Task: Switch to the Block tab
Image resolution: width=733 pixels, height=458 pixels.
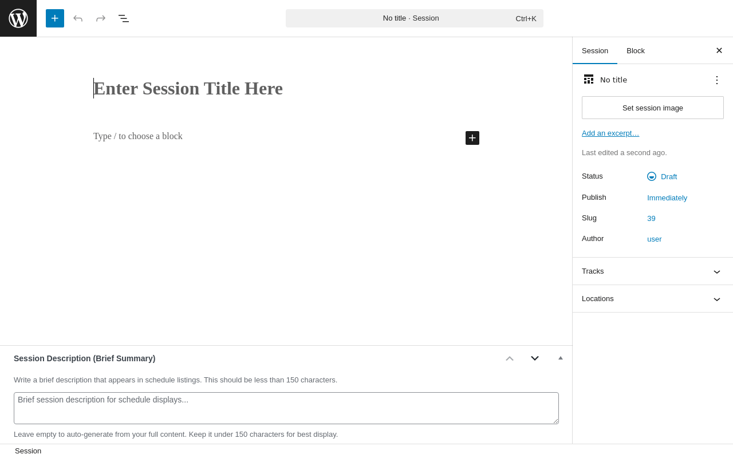Action: click(636, 50)
